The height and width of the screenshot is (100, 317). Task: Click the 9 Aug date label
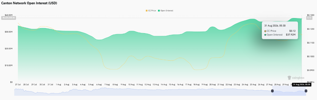pyautogui.click(x=123, y=85)
